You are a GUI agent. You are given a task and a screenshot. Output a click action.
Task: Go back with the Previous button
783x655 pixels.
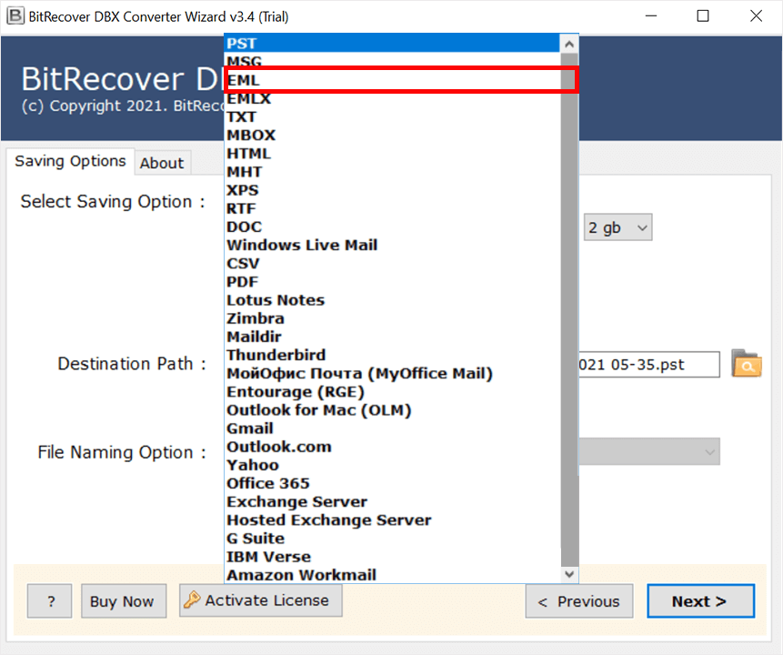(579, 601)
